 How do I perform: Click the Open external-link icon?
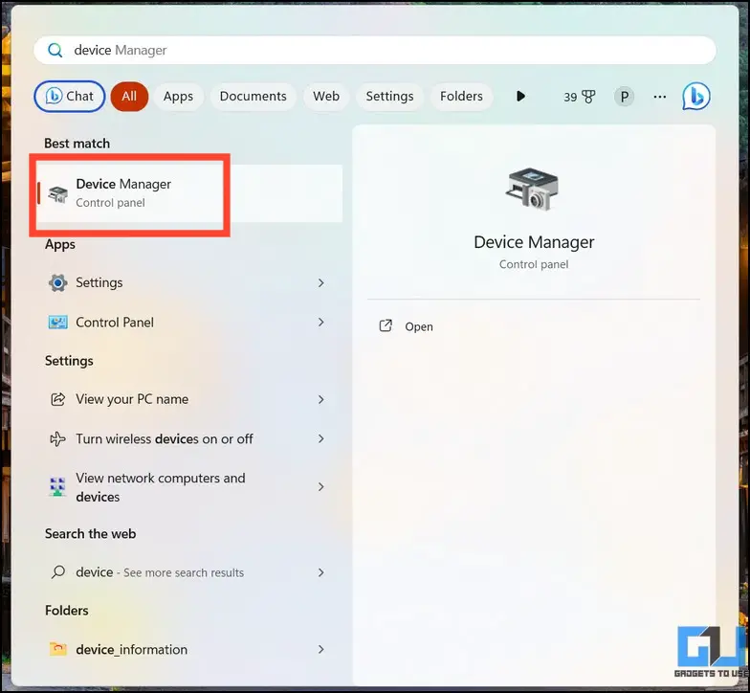tap(386, 325)
